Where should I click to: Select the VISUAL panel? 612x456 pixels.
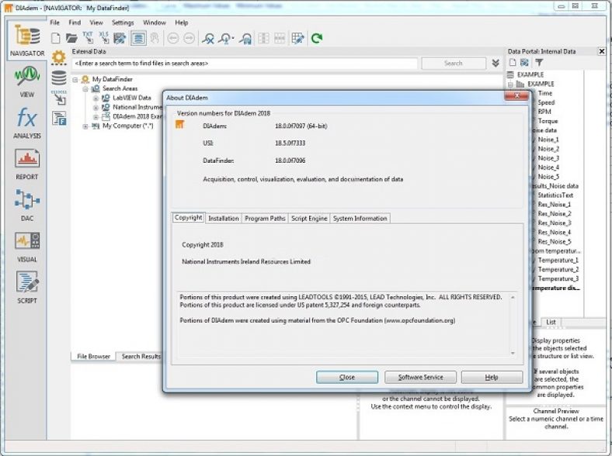(x=26, y=247)
